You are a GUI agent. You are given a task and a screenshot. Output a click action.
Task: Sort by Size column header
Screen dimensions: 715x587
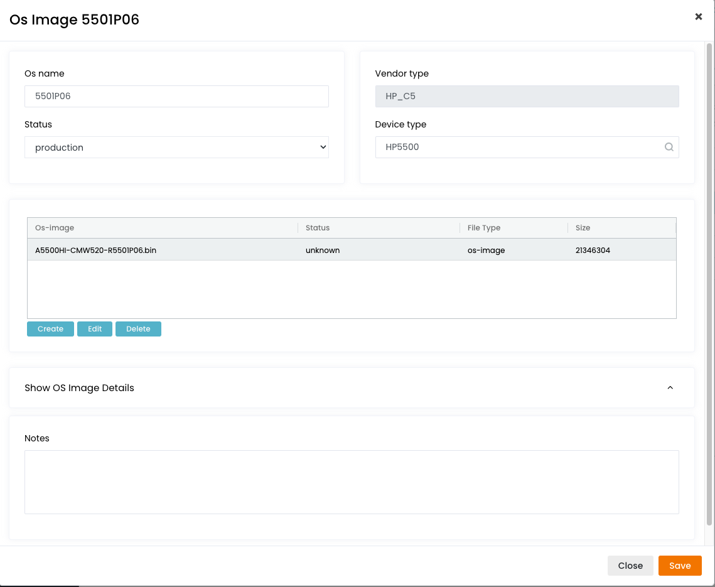tap(621, 228)
